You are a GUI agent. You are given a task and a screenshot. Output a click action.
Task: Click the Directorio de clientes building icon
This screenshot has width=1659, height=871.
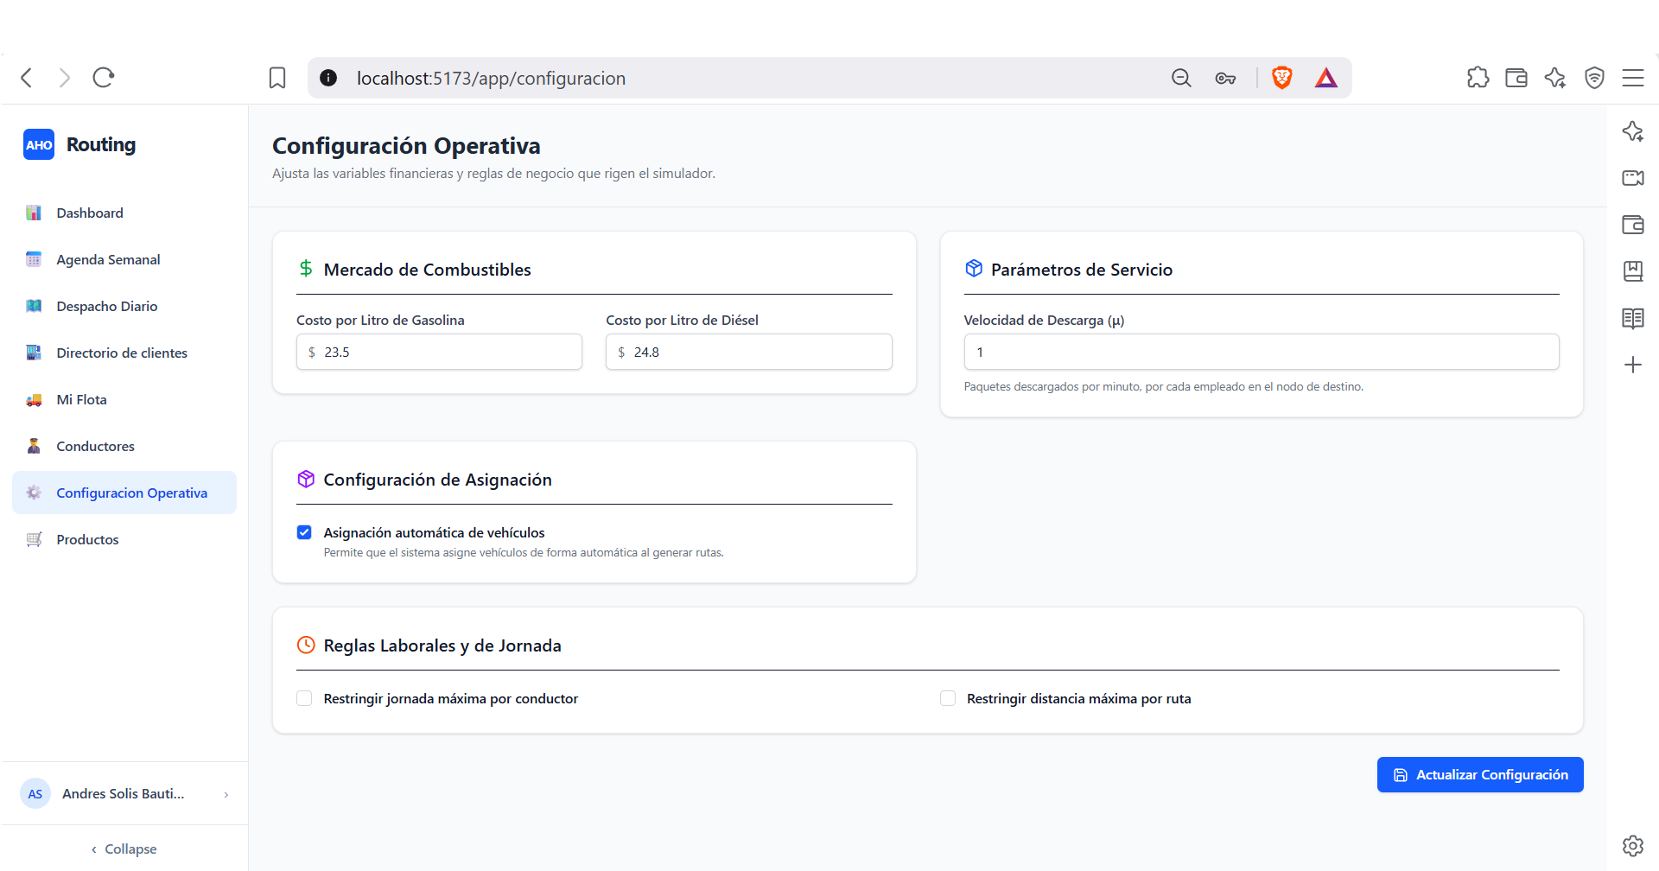[x=34, y=353]
